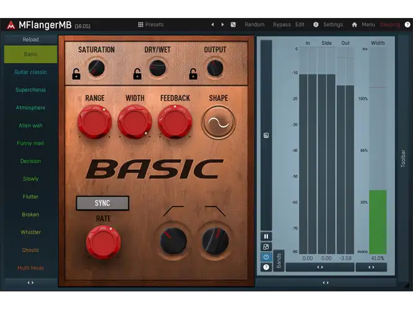Image resolution: width=413 pixels, height=310 pixels.
Task: Click the high-pass filter shape icon
Action: click(x=173, y=211)
